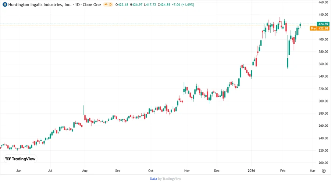The image size is (331, 183).
Task: Click the change value +7.06 (+1.69%)
Action: pos(183,4)
